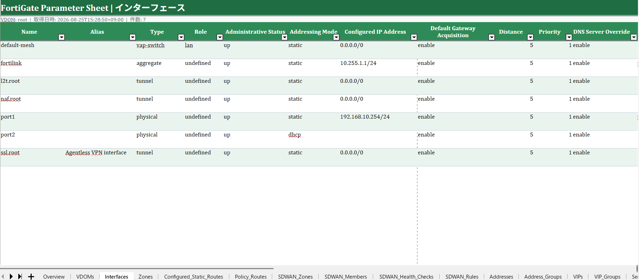639x280 pixels.
Task: Select the aggregate type cell
Action: point(160,68)
